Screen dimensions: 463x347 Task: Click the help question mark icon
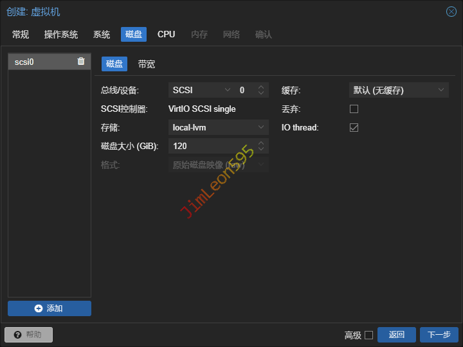(x=17, y=335)
